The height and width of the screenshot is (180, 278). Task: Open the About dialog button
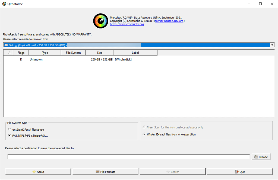38,172
